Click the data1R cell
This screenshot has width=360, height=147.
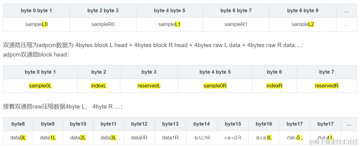(x=170, y=138)
